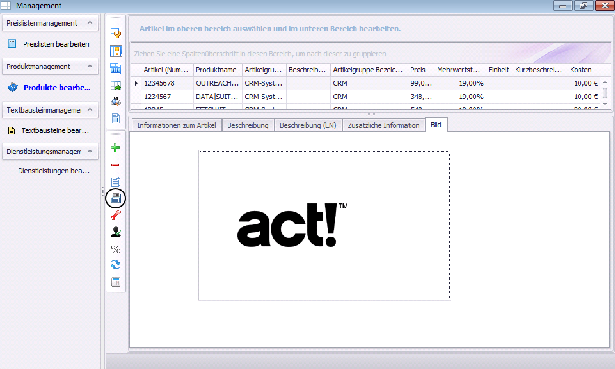Open Produkte bearbeiten
The width and height of the screenshot is (615, 369).
pyautogui.click(x=57, y=88)
